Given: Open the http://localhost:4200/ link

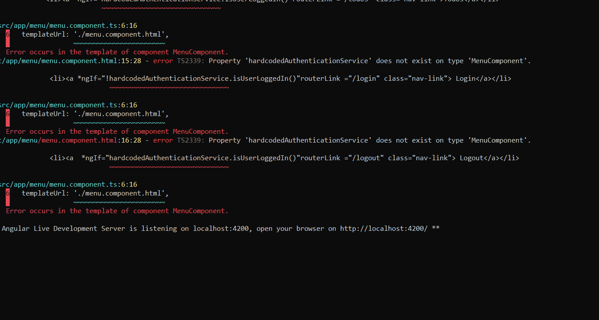Looking at the screenshot, I should coord(383,228).
